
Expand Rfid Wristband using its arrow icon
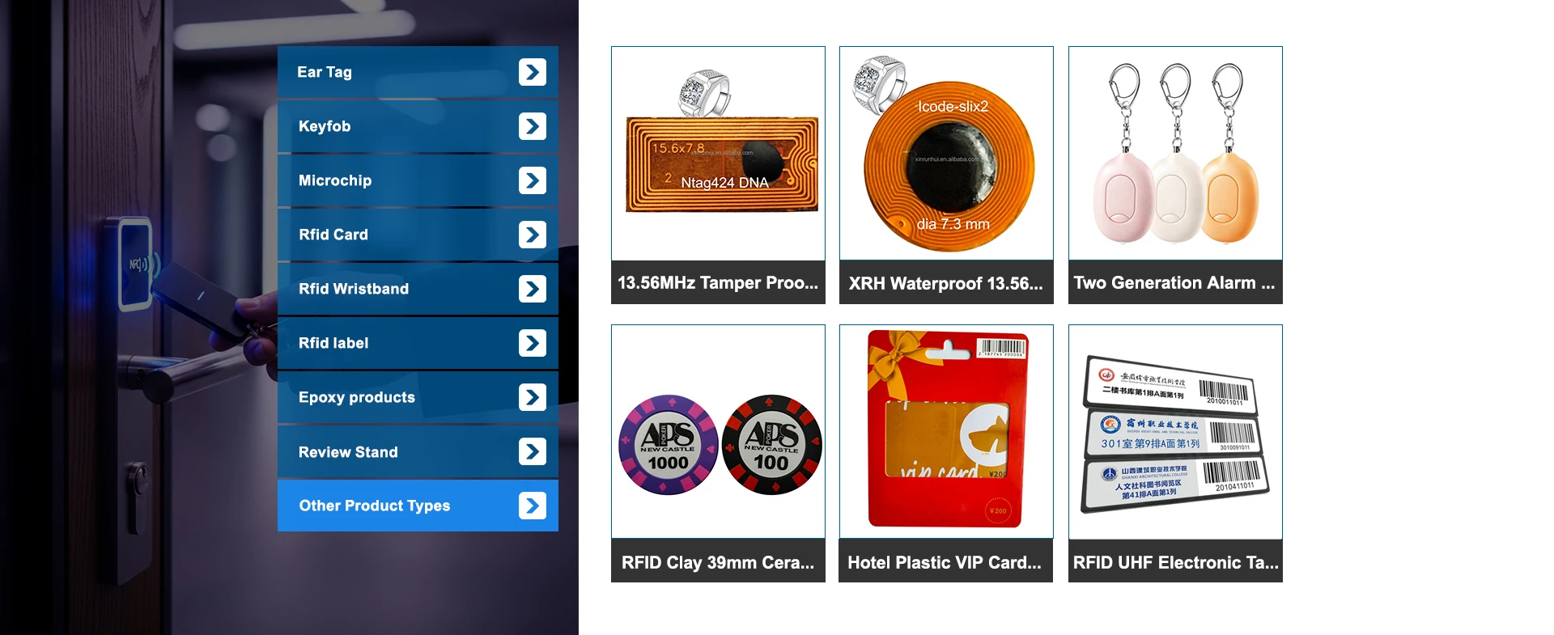coord(533,289)
